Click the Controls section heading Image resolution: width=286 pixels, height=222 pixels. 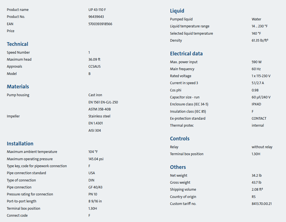click(x=180, y=139)
